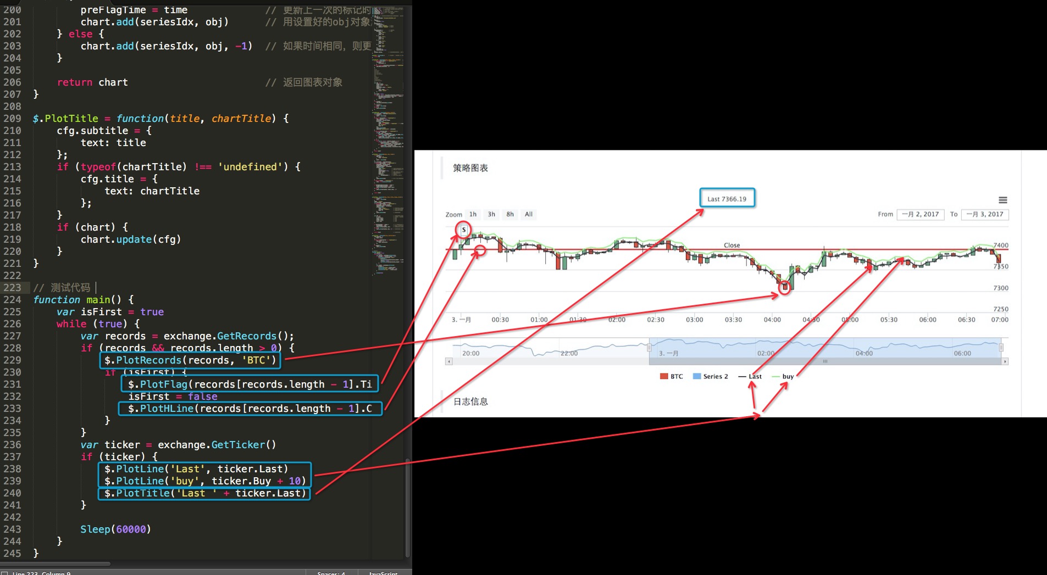Image resolution: width=1047 pixels, height=575 pixels.
Task: Click the editor status bar panel-switcher icon
Action: pyautogui.click(x=4, y=573)
